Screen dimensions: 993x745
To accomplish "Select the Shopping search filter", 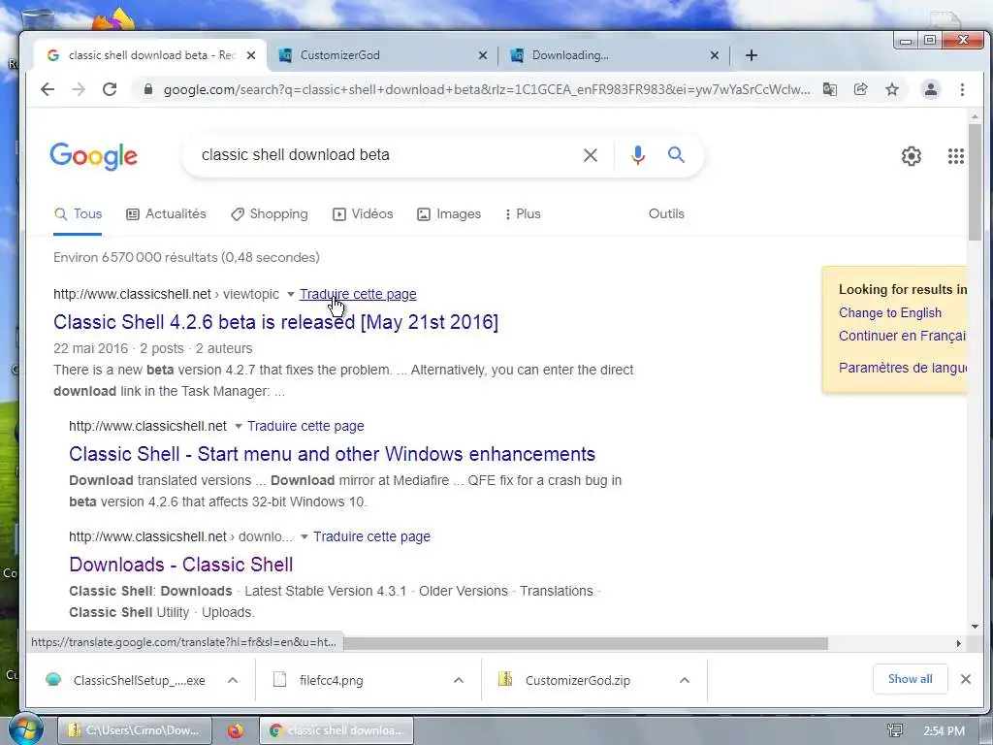I will tap(270, 214).
